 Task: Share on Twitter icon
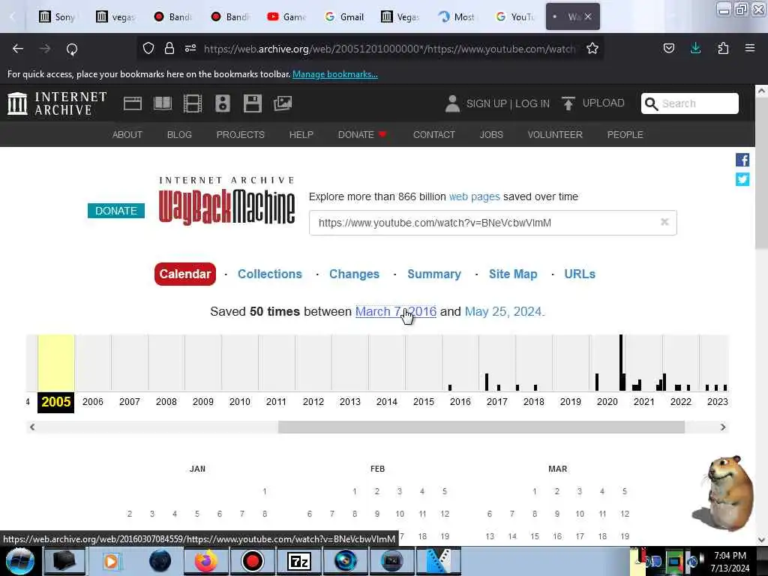pyautogui.click(x=742, y=179)
